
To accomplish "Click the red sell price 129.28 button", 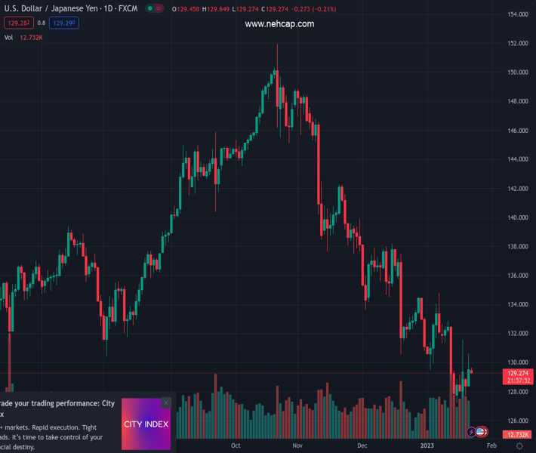I will click(x=17, y=23).
